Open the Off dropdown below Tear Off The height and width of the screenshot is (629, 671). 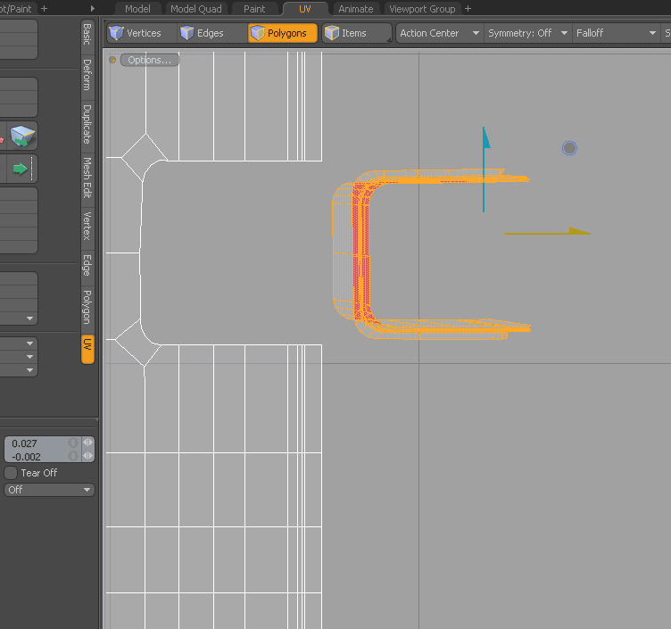coord(49,490)
